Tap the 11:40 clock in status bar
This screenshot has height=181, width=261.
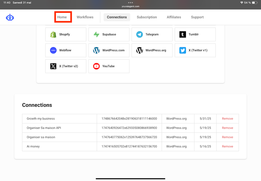pos(7,3)
